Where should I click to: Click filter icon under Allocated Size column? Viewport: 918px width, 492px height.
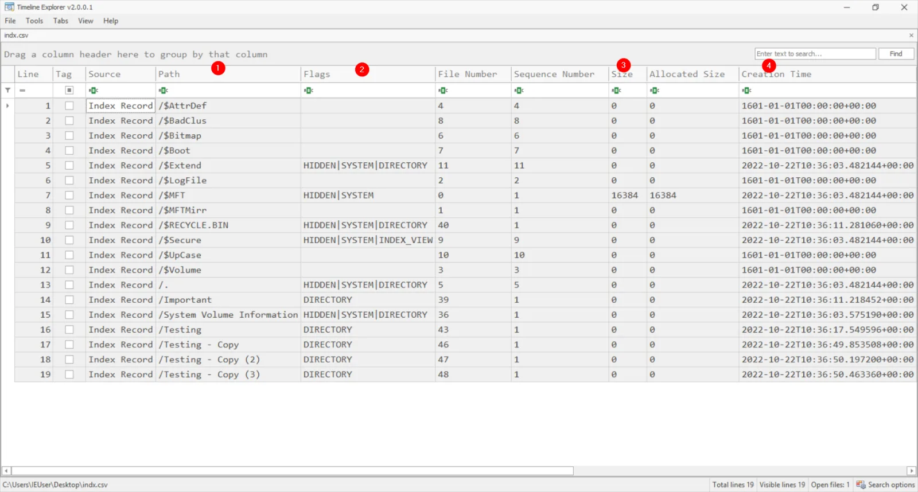tap(655, 90)
